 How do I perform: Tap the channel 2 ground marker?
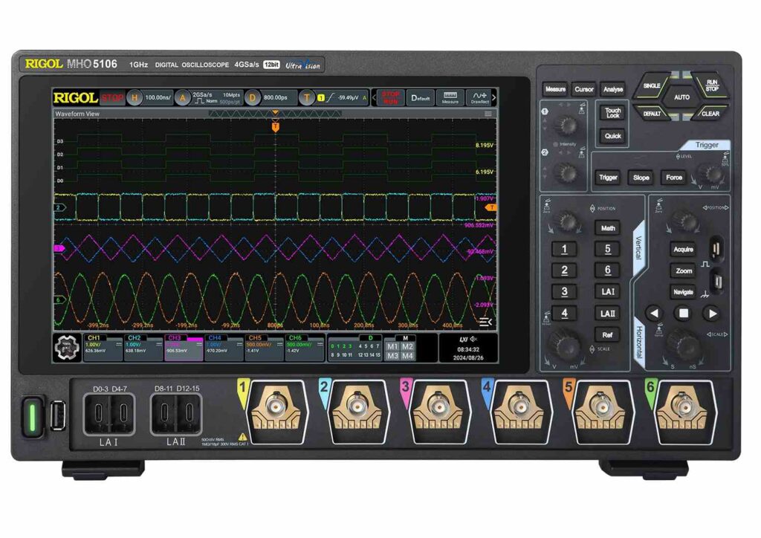coord(59,207)
